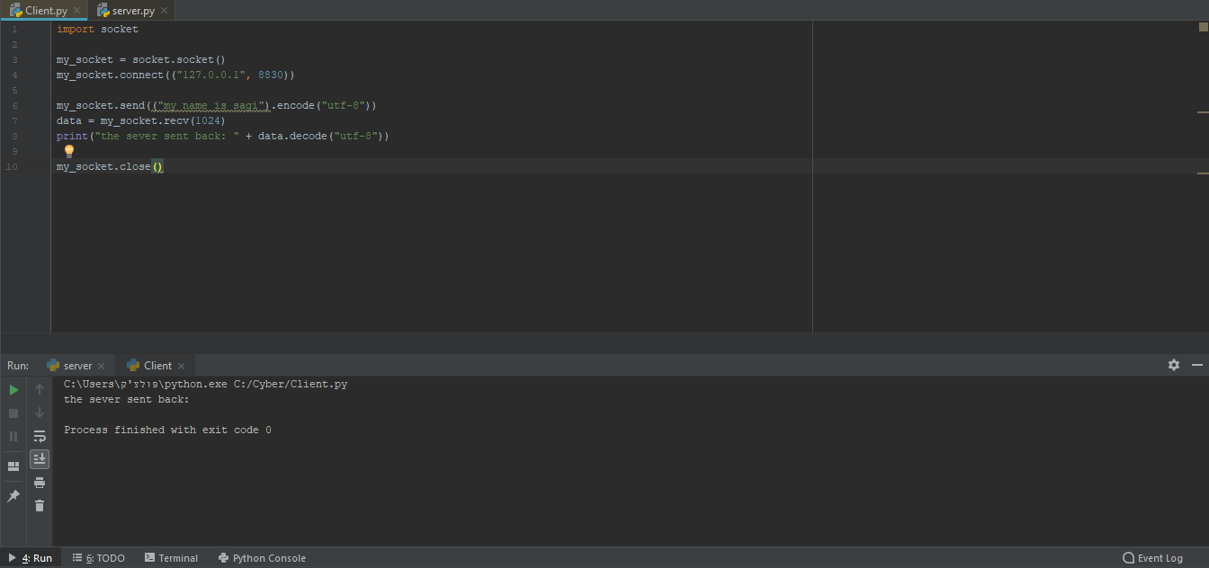Click the Restore Layout icon

13,466
